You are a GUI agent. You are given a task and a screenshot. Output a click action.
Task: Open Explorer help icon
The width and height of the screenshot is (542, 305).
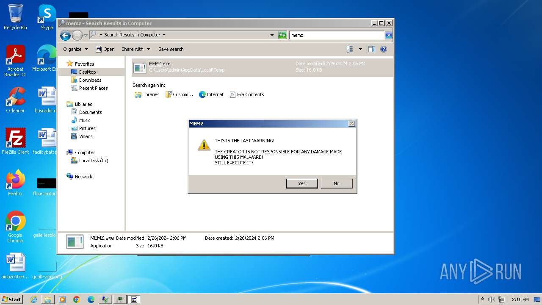(384, 49)
